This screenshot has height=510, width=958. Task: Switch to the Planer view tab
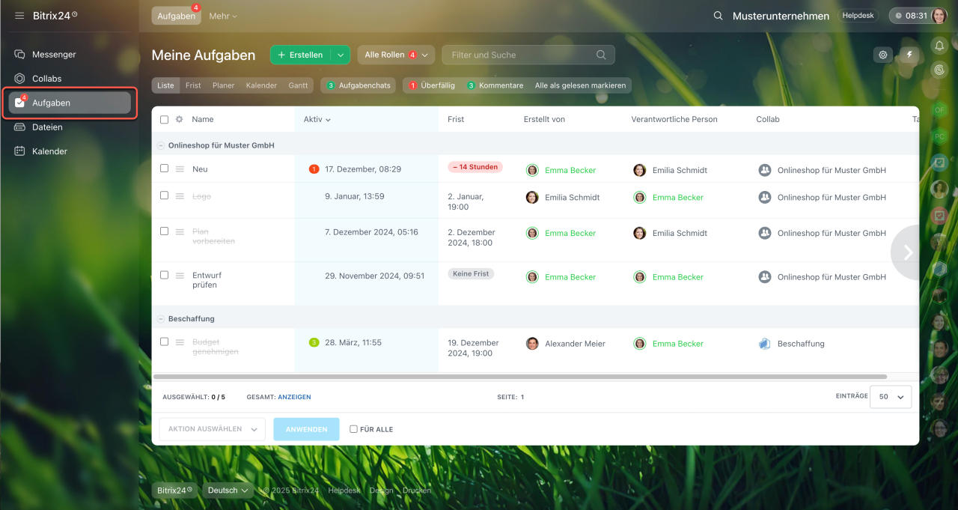click(x=224, y=85)
